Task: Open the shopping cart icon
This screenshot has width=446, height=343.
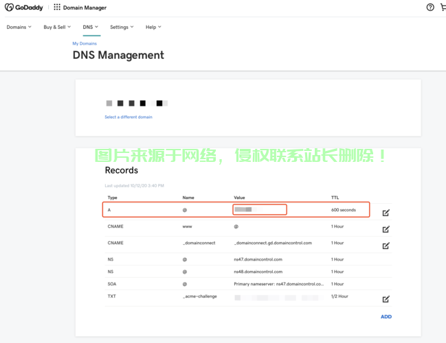Action: [443, 8]
